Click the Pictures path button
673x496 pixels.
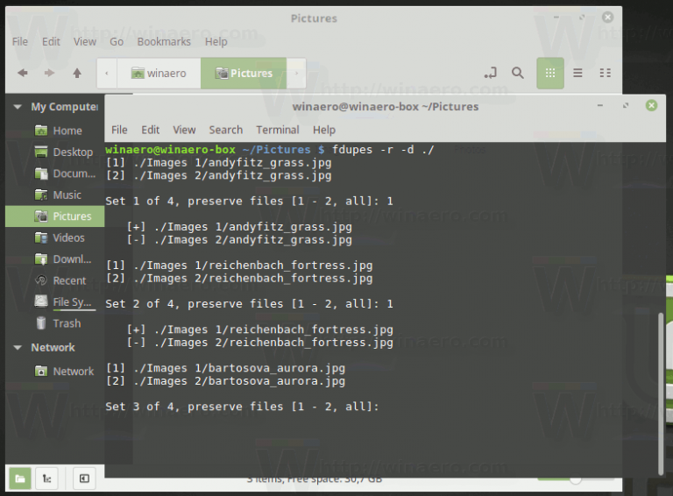tap(244, 74)
